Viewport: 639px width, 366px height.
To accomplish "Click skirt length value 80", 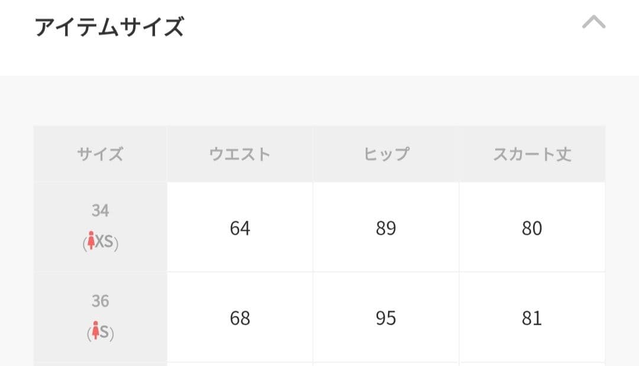I will pos(531,228).
